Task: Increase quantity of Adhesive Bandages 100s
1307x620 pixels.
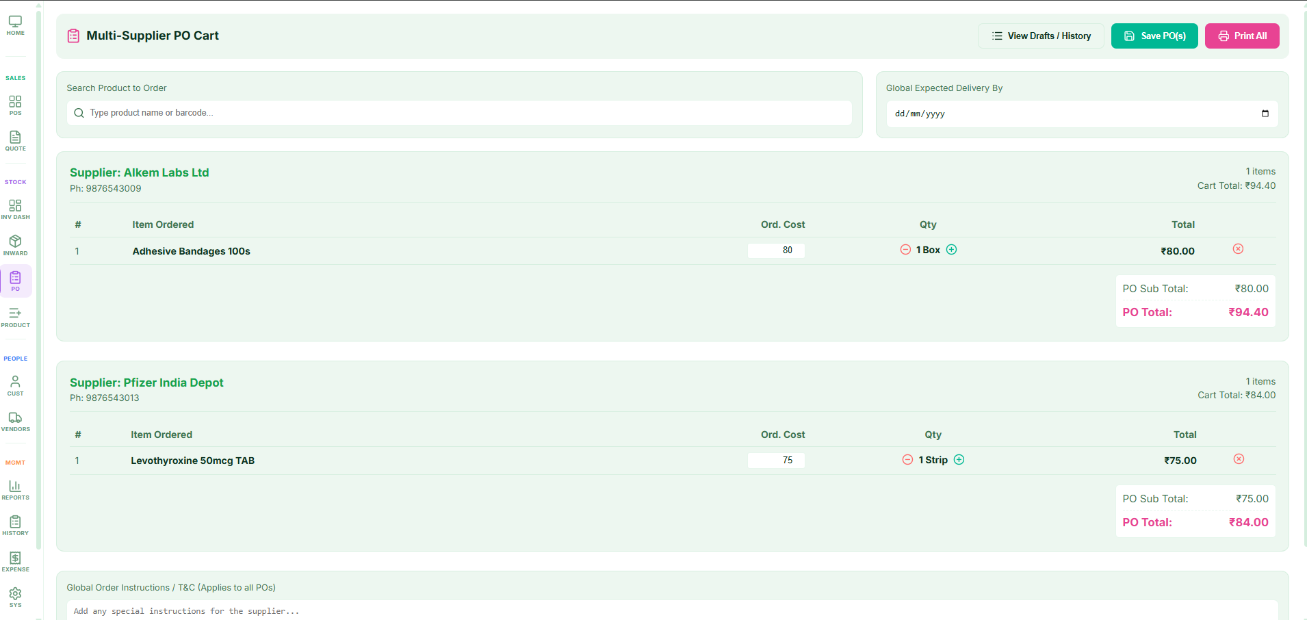Action: [951, 250]
